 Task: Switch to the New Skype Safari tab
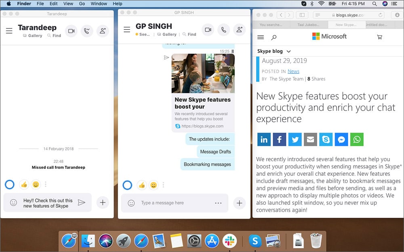click(347, 24)
